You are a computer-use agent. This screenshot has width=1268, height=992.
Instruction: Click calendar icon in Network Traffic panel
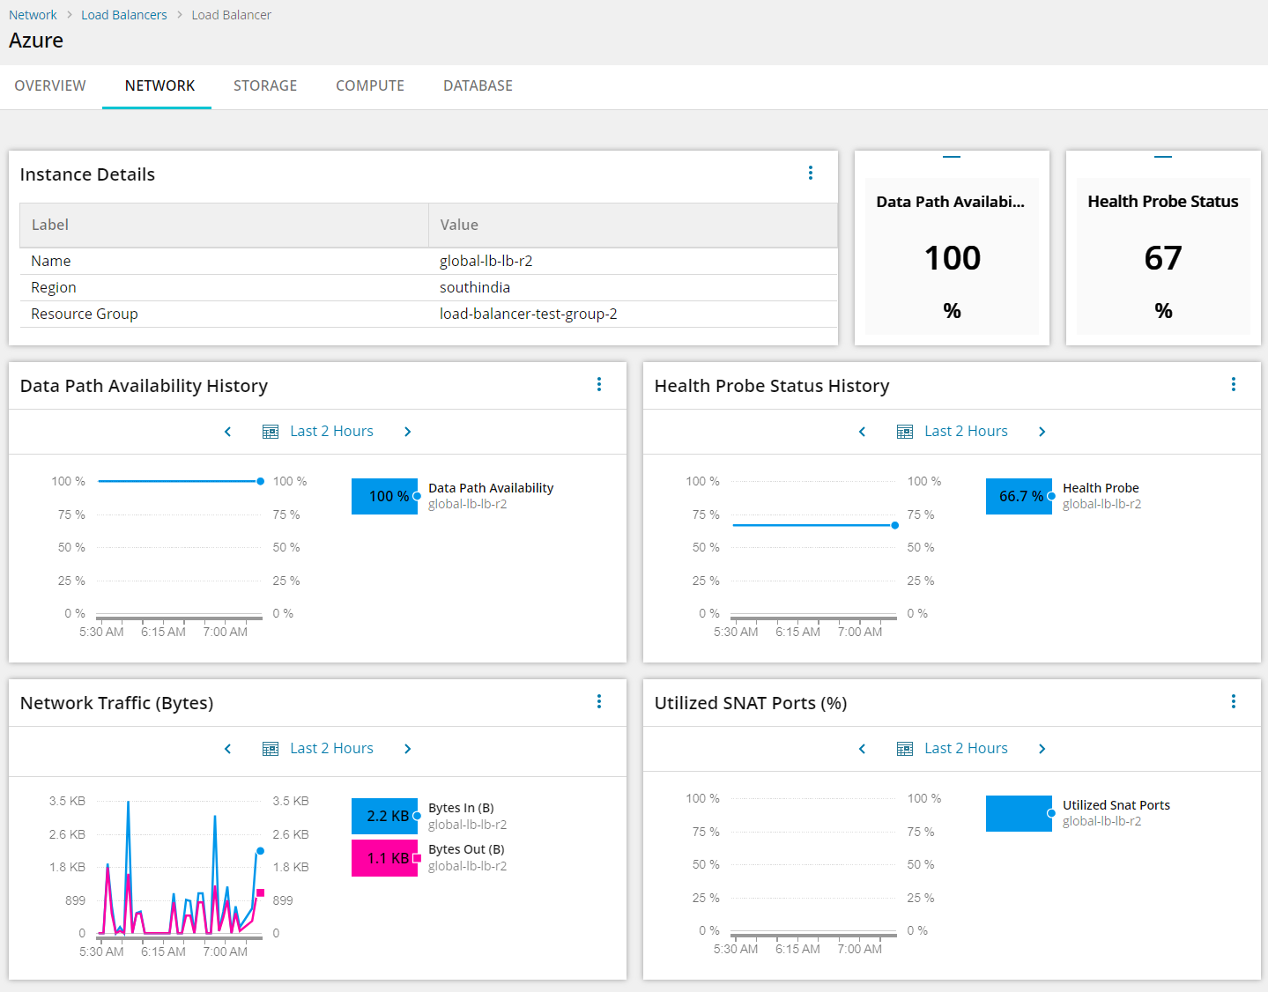tap(271, 749)
